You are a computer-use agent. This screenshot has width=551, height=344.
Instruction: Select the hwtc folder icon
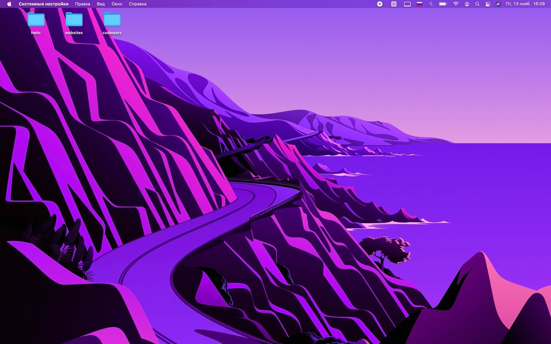[36, 20]
